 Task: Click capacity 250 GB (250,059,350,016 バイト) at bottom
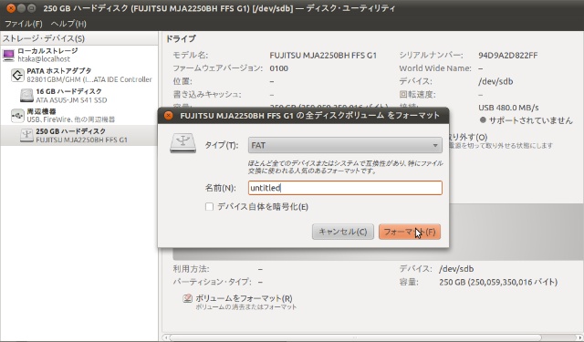(x=498, y=282)
